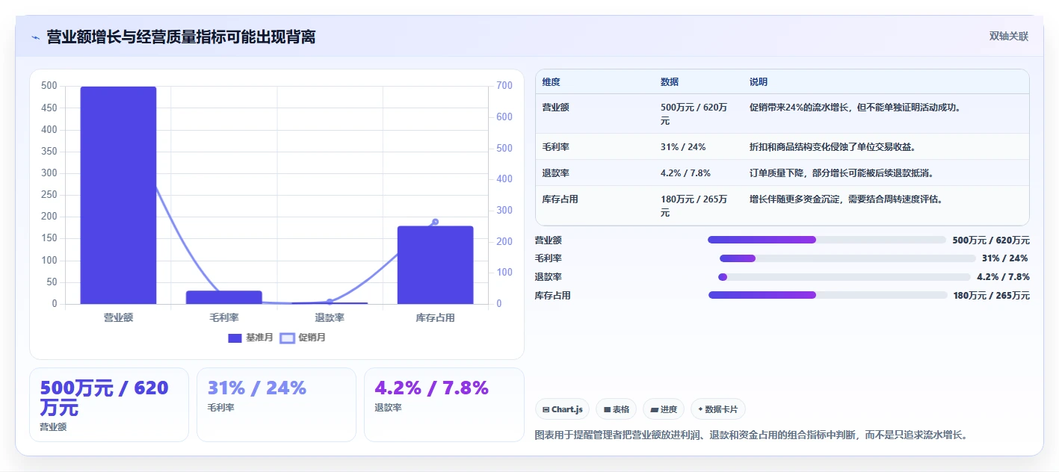Click the 库存占用 progress bar
The height and width of the screenshot is (472, 1059).
[827, 295]
